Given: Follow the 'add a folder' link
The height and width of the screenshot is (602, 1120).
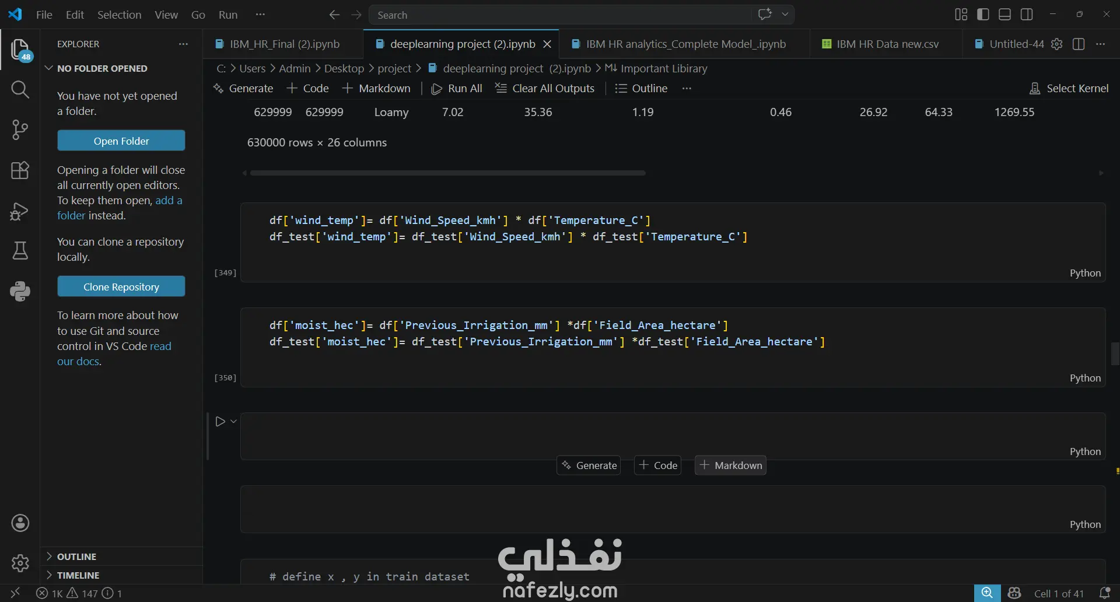Looking at the screenshot, I should [x=120, y=208].
